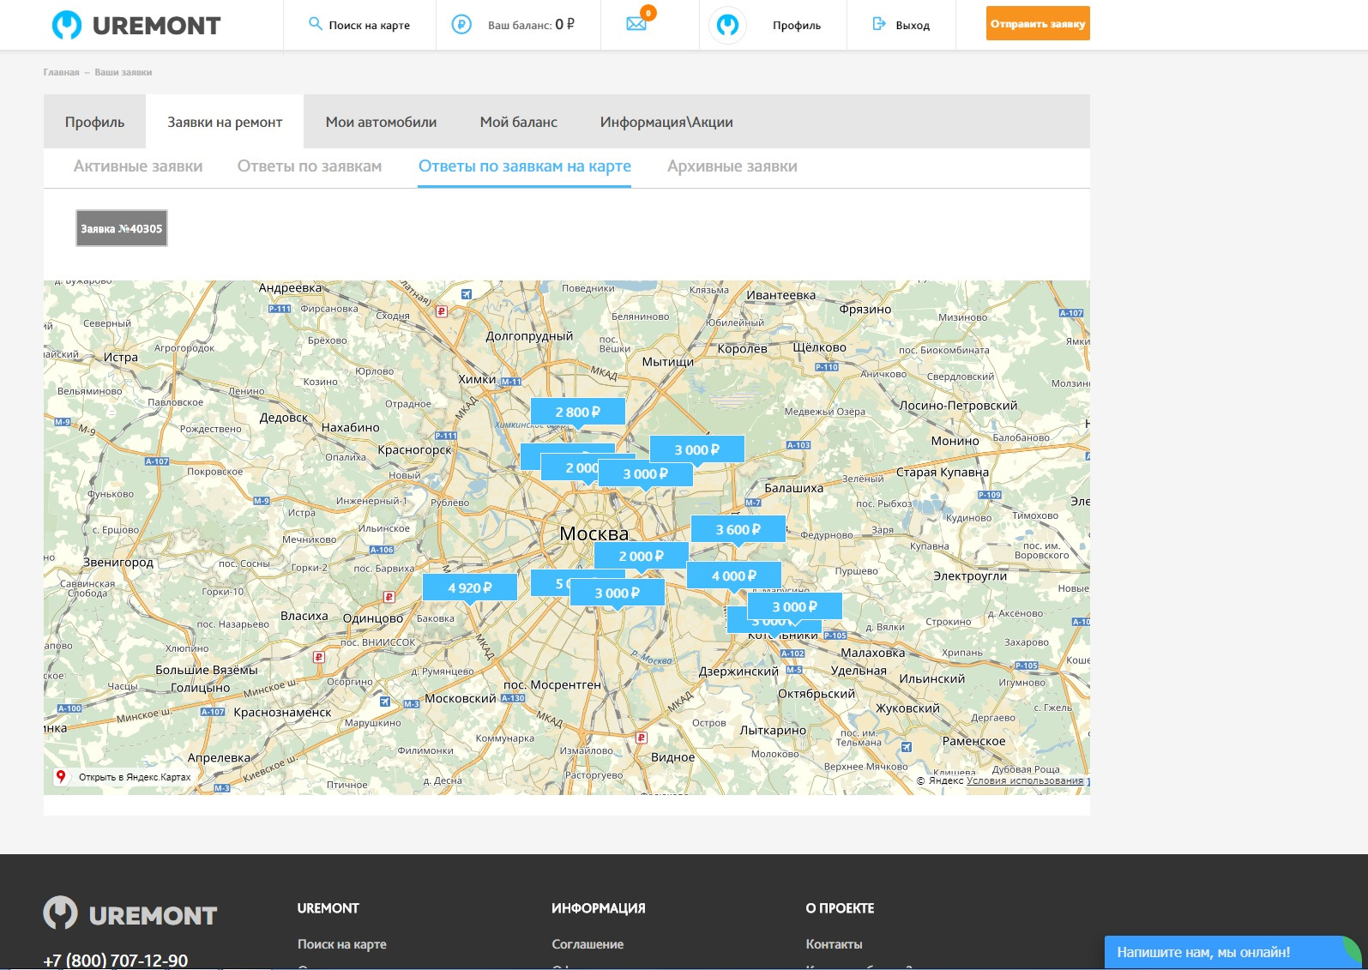Click the ruble balance icon
Viewport: 1368px width, 970px height.
tap(461, 25)
